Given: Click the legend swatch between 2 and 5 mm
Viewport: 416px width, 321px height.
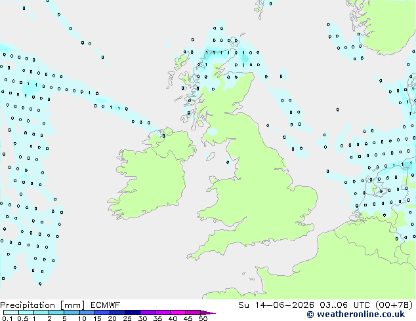Looking at the screenshot, I should [x=56, y=312].
